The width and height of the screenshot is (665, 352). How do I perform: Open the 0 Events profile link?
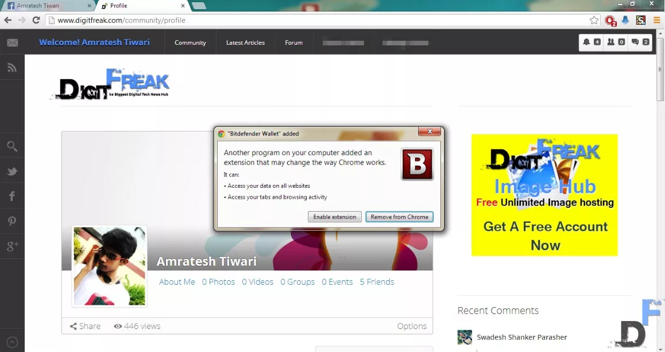337,282
